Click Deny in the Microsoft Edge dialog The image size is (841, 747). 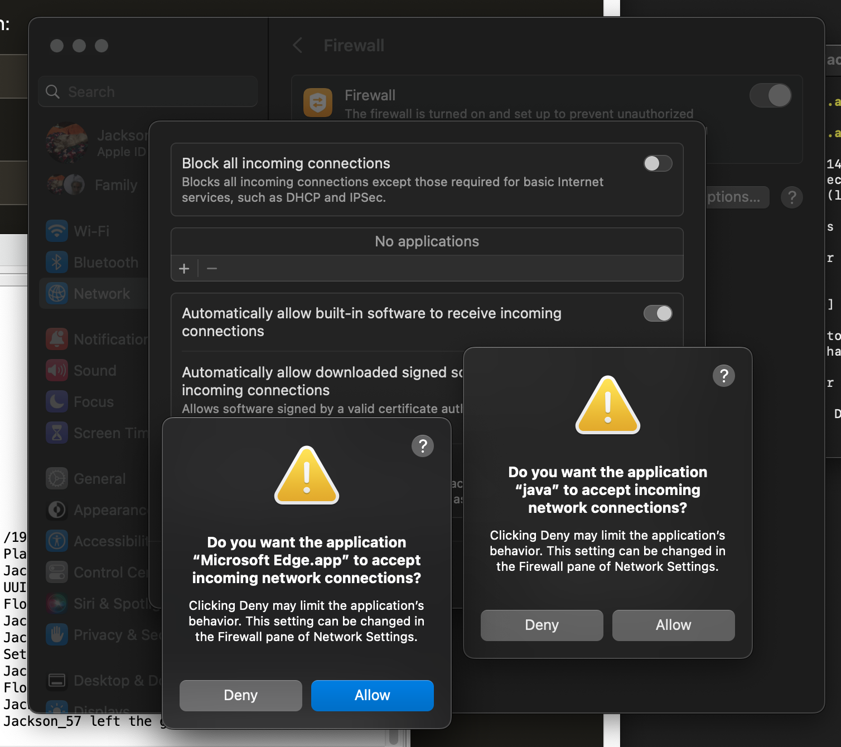pos(240,695)
